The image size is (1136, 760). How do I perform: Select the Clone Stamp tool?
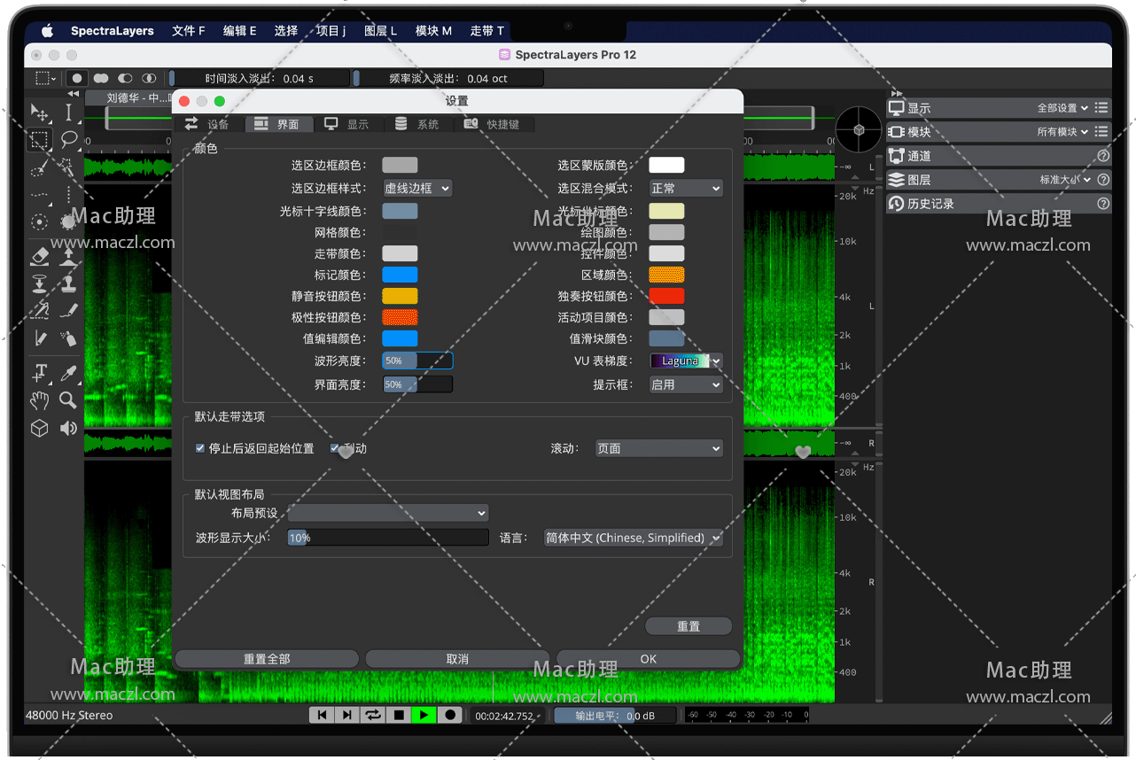[x=68, y=284]
